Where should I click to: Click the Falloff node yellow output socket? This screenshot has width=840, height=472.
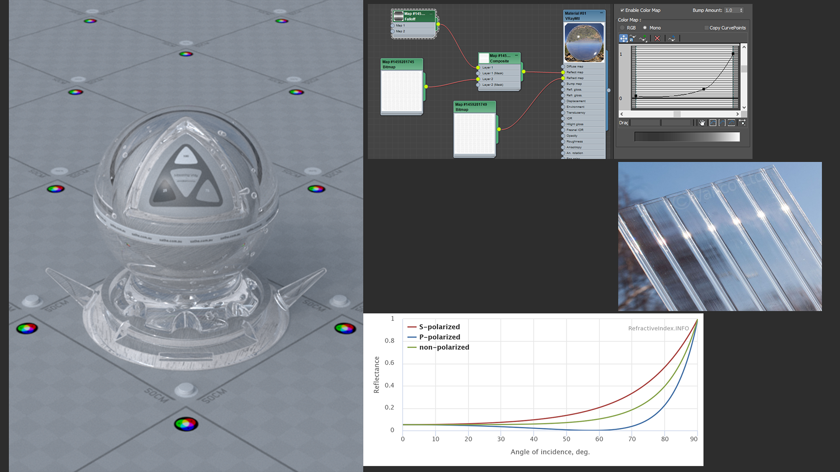point(438,24)
